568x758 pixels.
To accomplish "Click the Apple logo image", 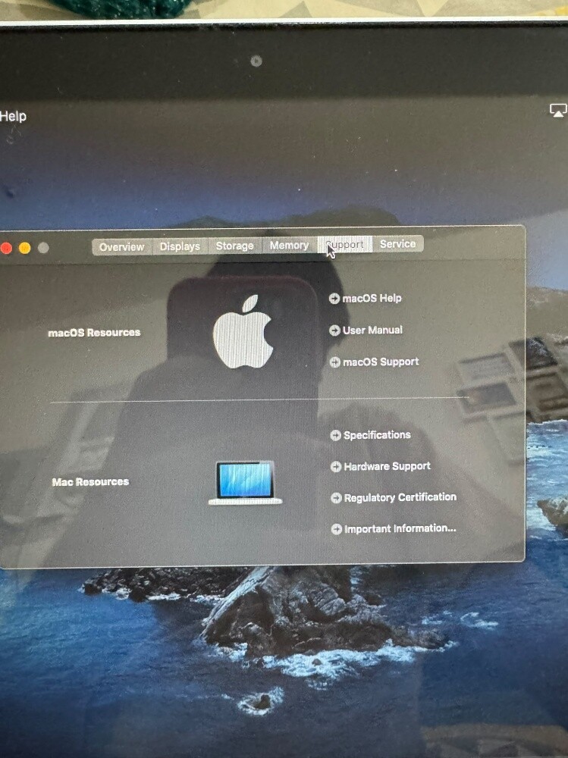I will click(243, 332).
